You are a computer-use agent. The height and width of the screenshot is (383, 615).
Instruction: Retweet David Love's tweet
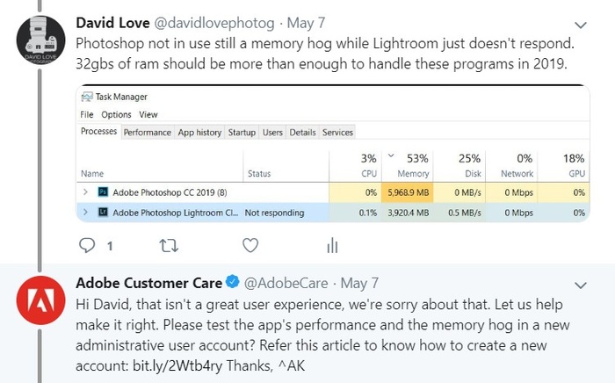(169, 245)
